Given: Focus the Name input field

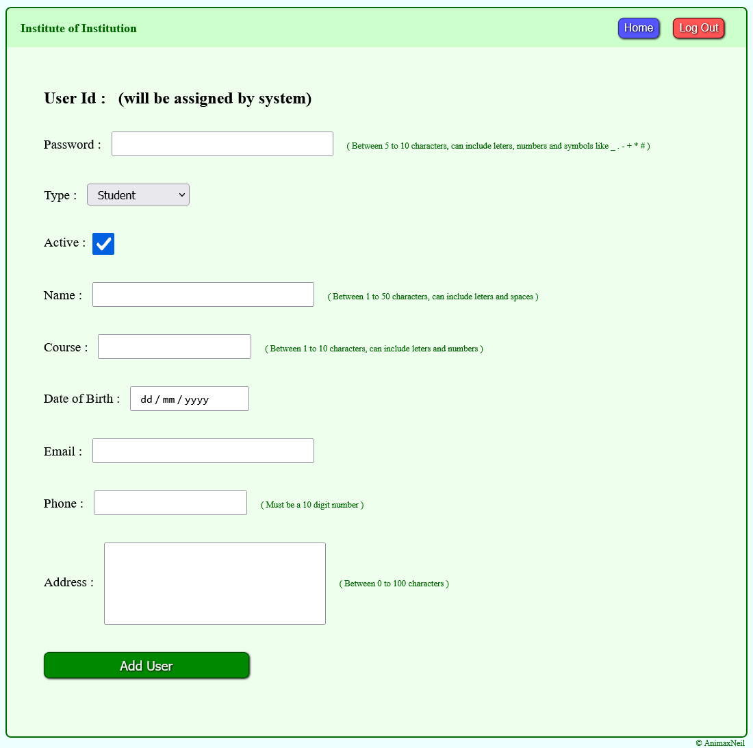Looking at the screenshot, I should click(x=203, y=295).
